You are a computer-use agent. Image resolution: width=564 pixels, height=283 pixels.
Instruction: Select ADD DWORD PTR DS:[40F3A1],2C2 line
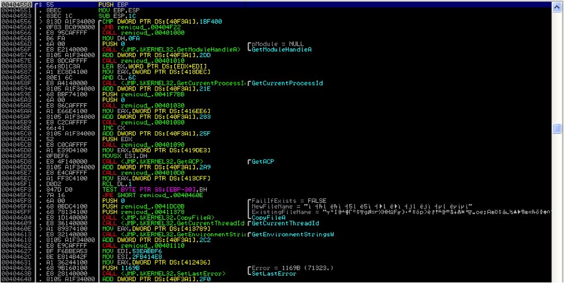click(x=156, y=240)
